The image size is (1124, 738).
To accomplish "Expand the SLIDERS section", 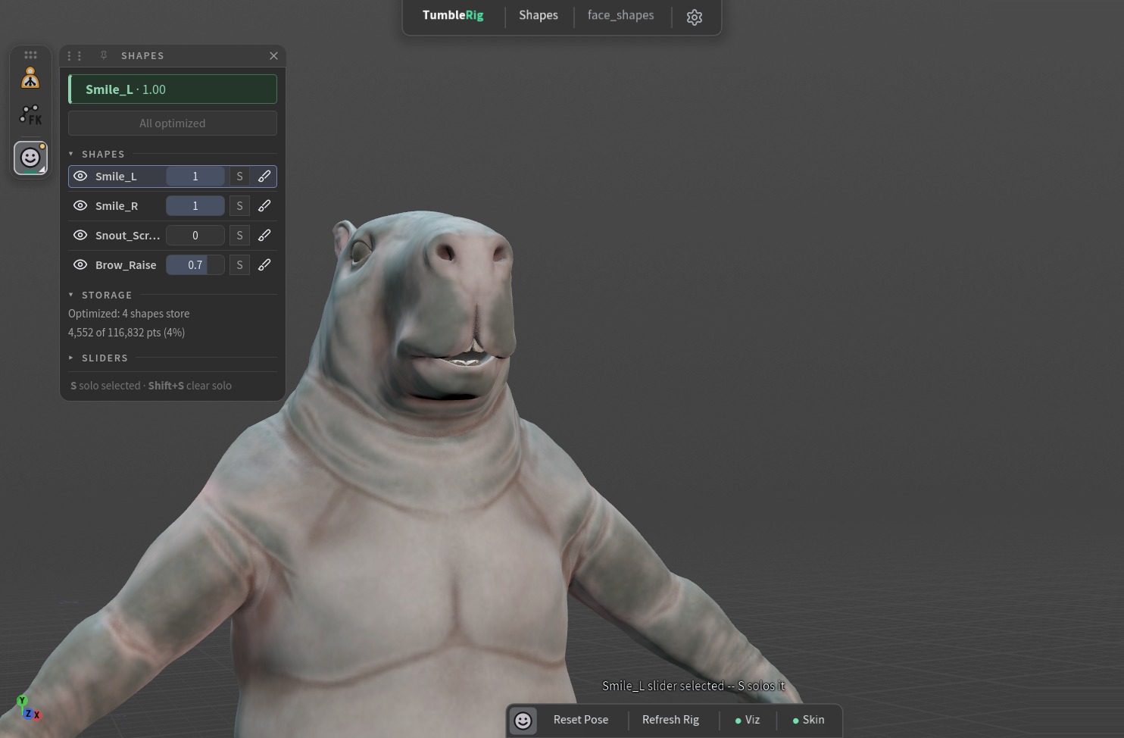I will (71, 358).
